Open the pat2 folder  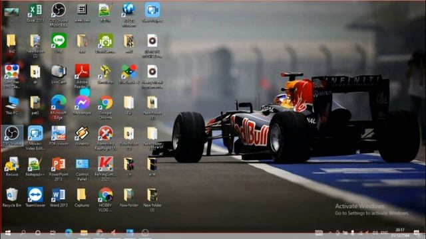click(35, 105)
